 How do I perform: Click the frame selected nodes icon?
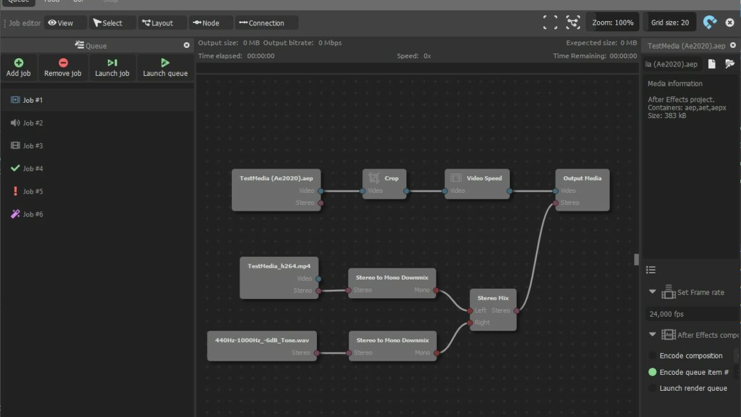tap(573, 22)
